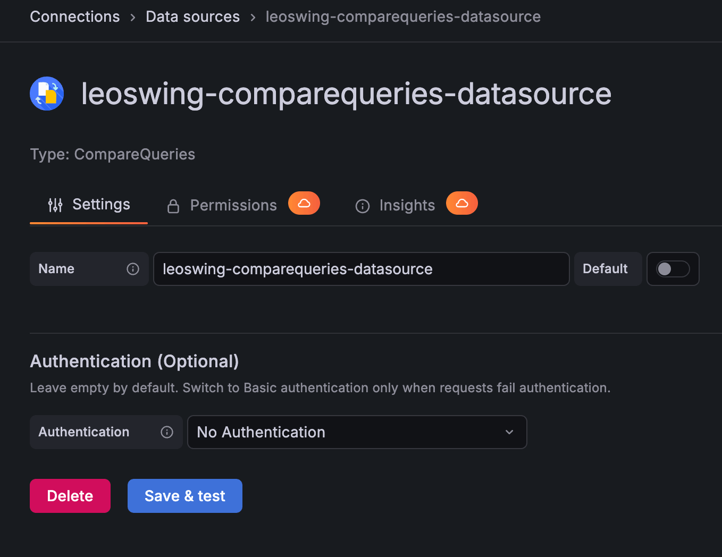722x557 pixels.
Task: Click the Settings tab sliders icon
Action: click(x=55, y=205)
